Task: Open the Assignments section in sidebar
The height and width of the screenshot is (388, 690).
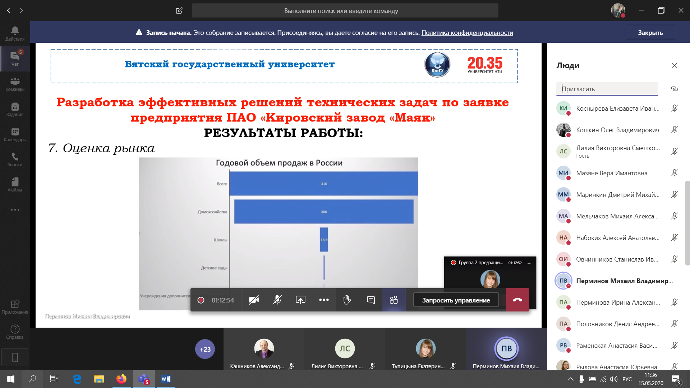Action: click(x=15, y=109)
